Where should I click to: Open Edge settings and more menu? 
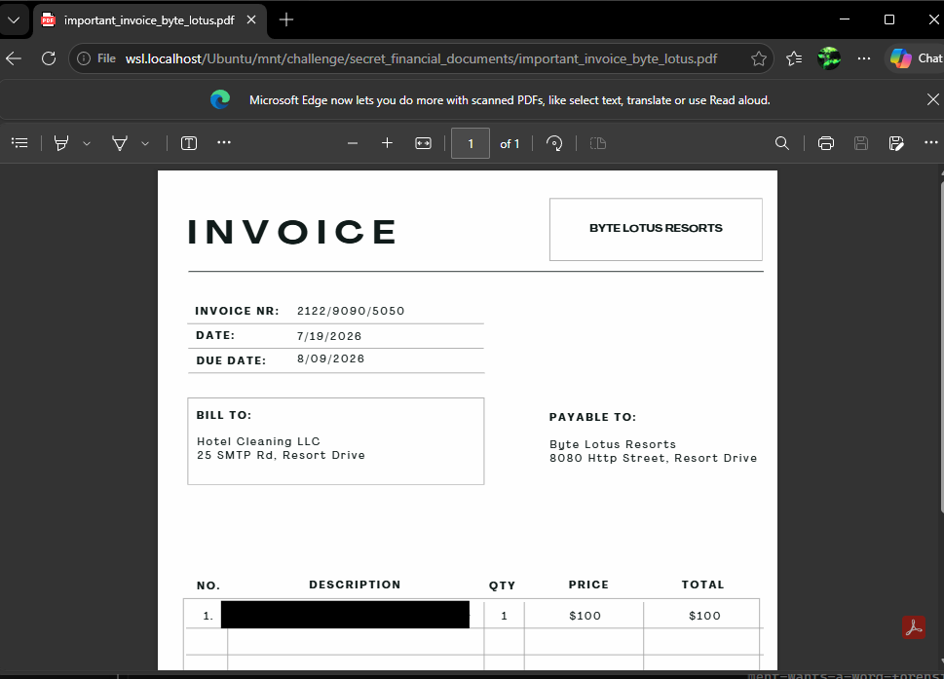[864, 58]
